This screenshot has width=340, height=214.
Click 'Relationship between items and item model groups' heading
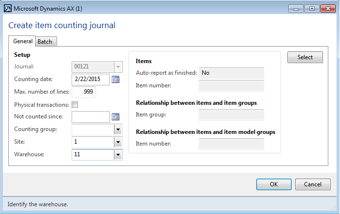pos(206,132)
